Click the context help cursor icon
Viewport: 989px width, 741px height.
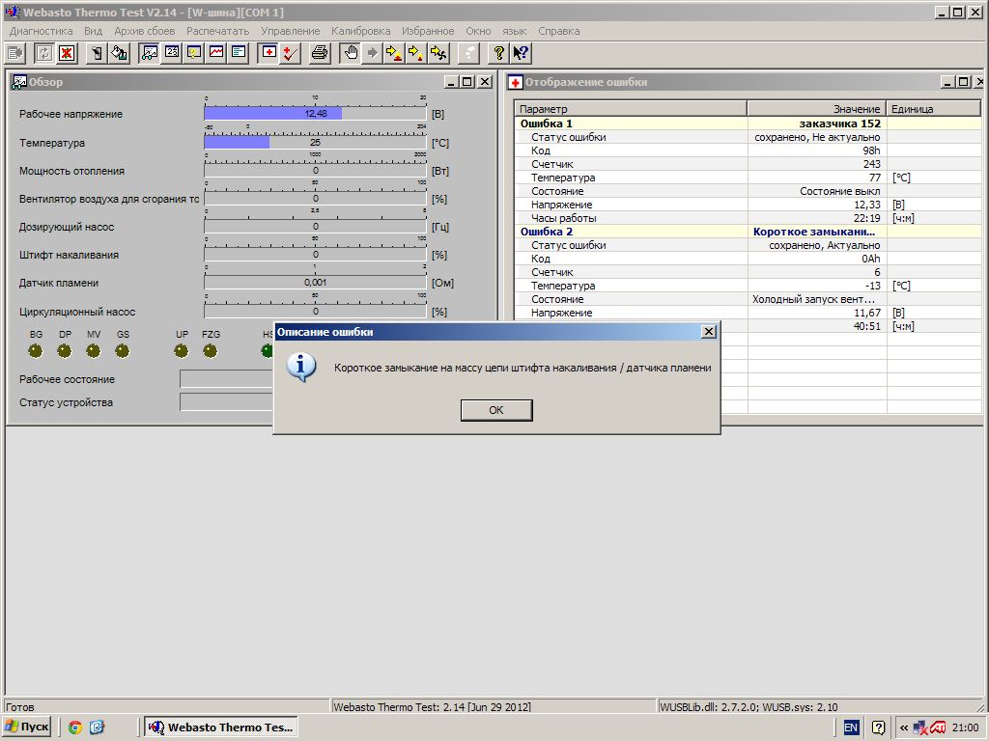coord(521,53)
